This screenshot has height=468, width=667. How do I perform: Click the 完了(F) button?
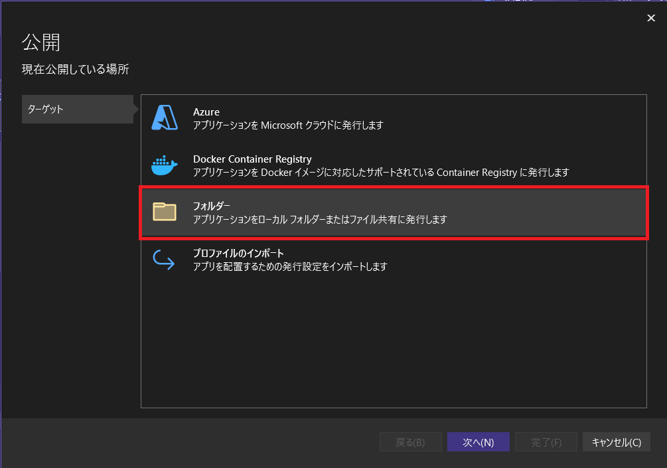tap(547, 442)
